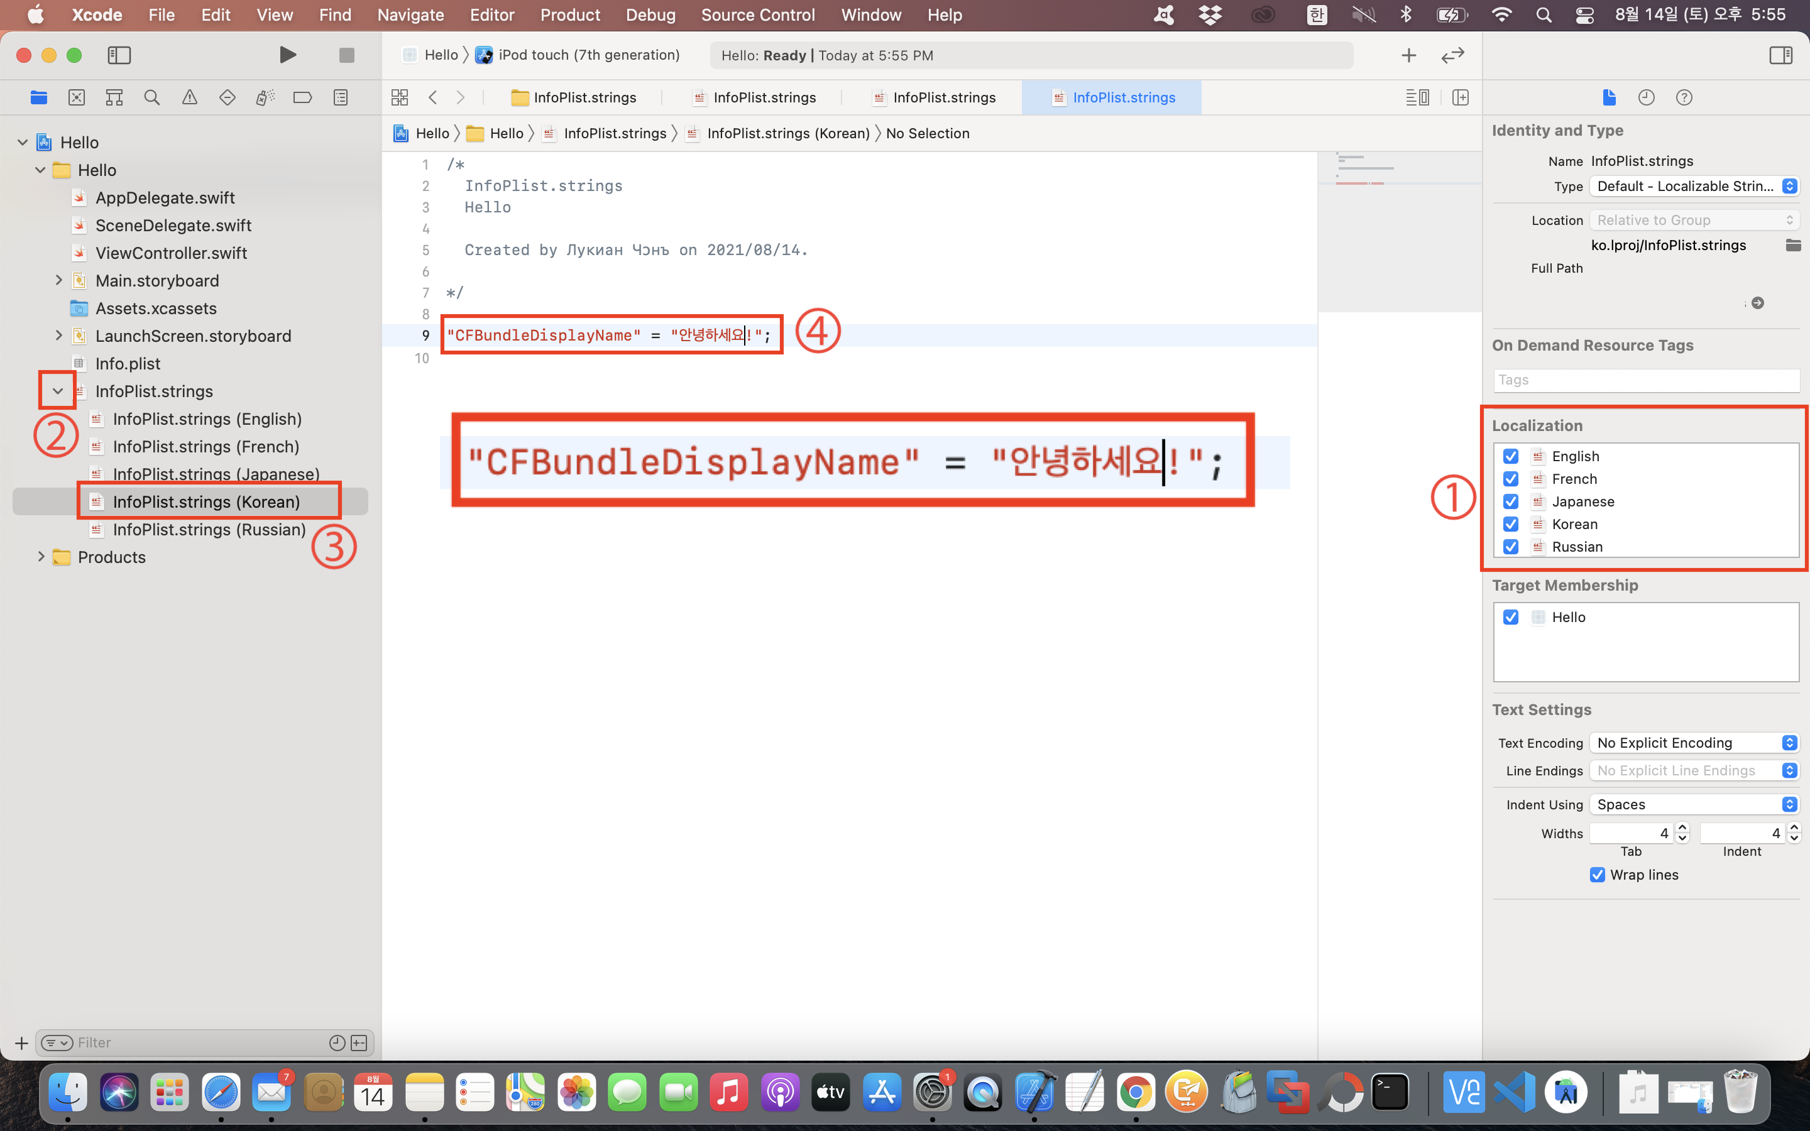Show the History inspector clock icon
The width and height of the screenshot is (1810, 1131).
click(1646, 97)
